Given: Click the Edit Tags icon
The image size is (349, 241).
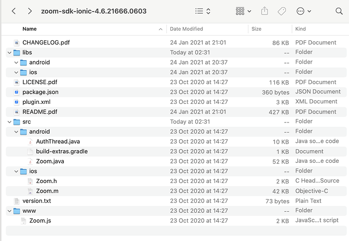Looking at the screenshot, I should (282, 11).
